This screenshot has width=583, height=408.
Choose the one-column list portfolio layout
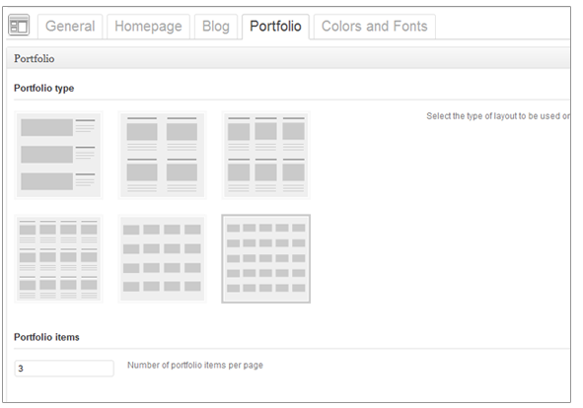point(58,155)
